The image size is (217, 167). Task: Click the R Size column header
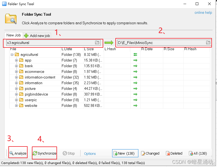click(173, 49)
